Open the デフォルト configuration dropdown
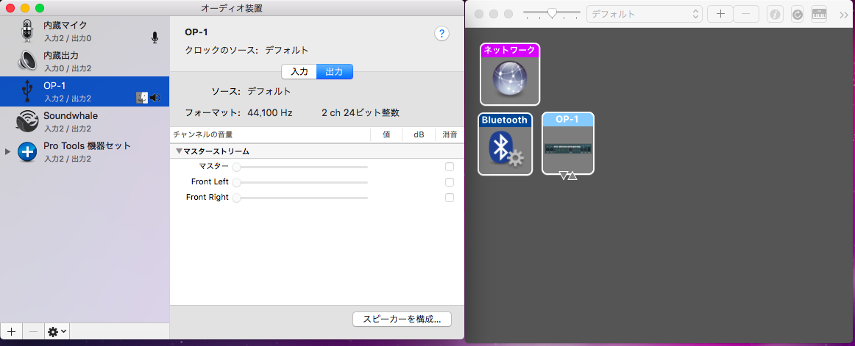The height and width of the screenshot is (346, 855). pos(644,14)
